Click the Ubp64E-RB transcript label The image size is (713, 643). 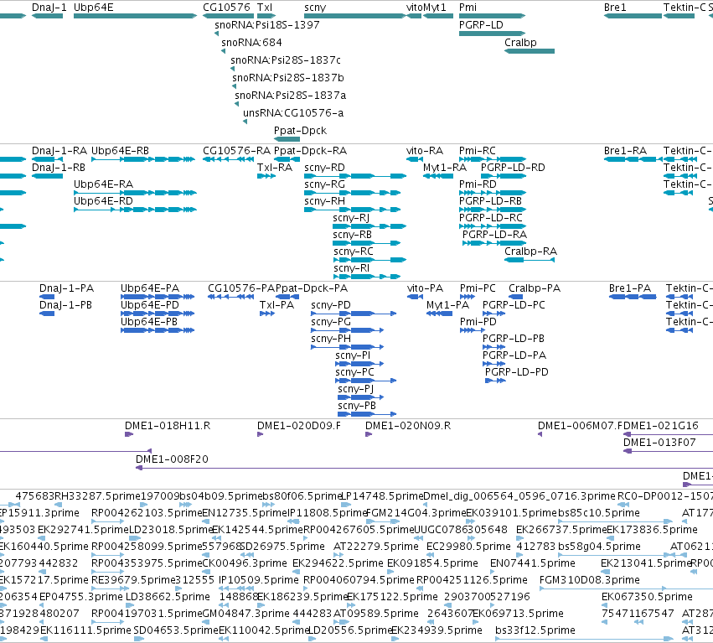[120, 151]
